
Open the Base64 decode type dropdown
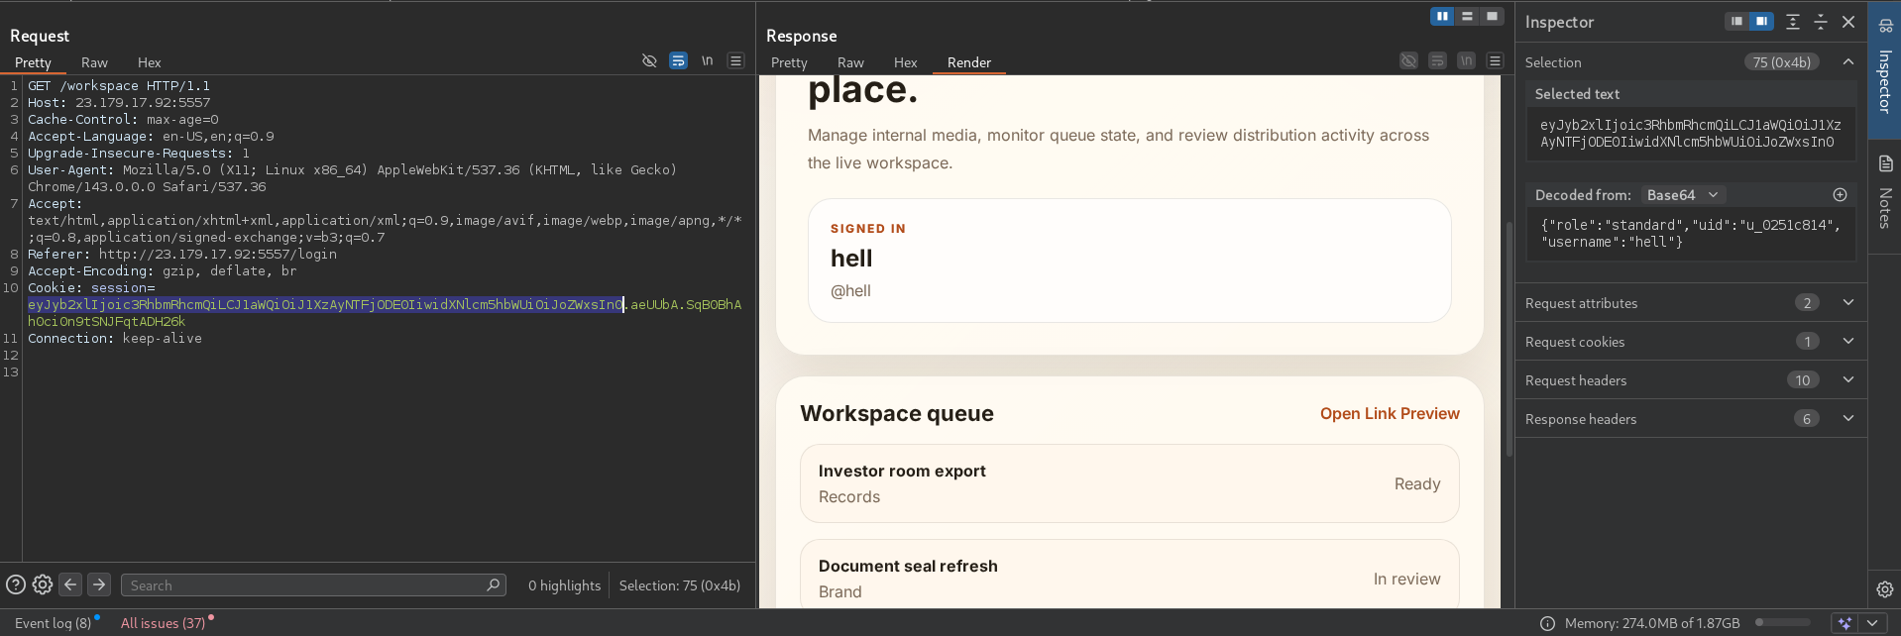pos(1683,195)
